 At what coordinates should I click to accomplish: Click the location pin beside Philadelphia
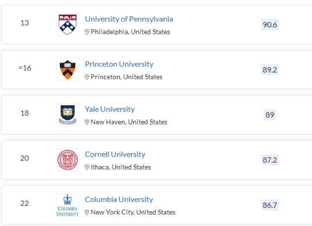point(87,32)
